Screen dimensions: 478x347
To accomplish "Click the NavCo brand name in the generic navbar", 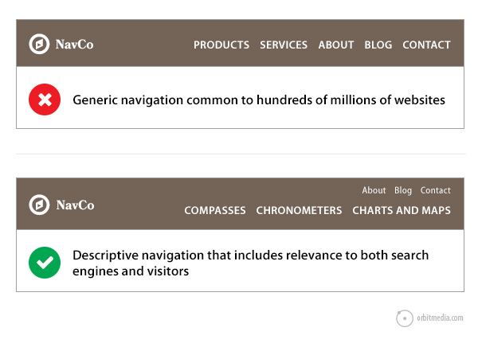I will point(74,45).
